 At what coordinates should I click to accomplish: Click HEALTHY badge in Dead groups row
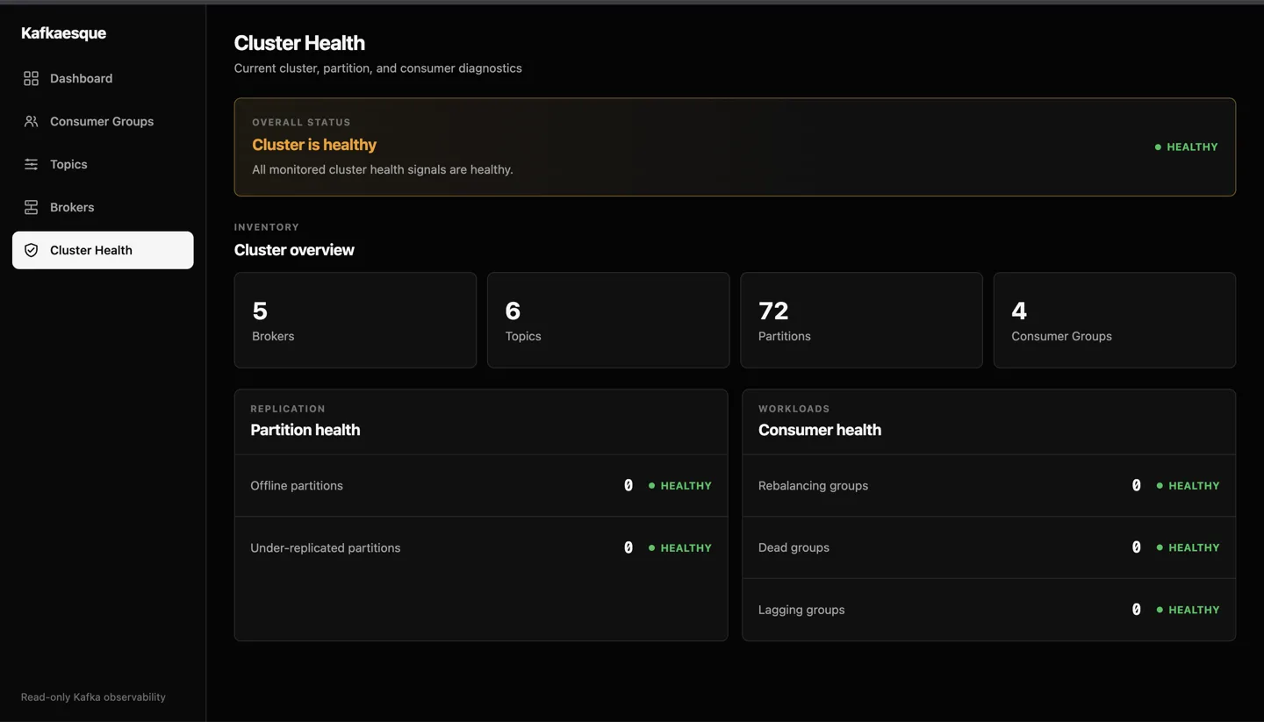click(x=1188, y=547)
